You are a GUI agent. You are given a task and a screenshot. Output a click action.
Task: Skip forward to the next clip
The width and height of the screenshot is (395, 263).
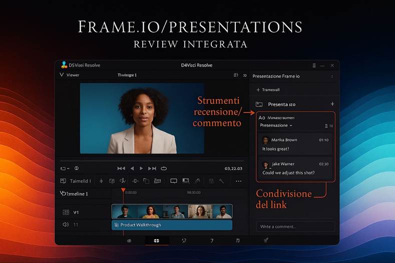(x=152, y=168)
